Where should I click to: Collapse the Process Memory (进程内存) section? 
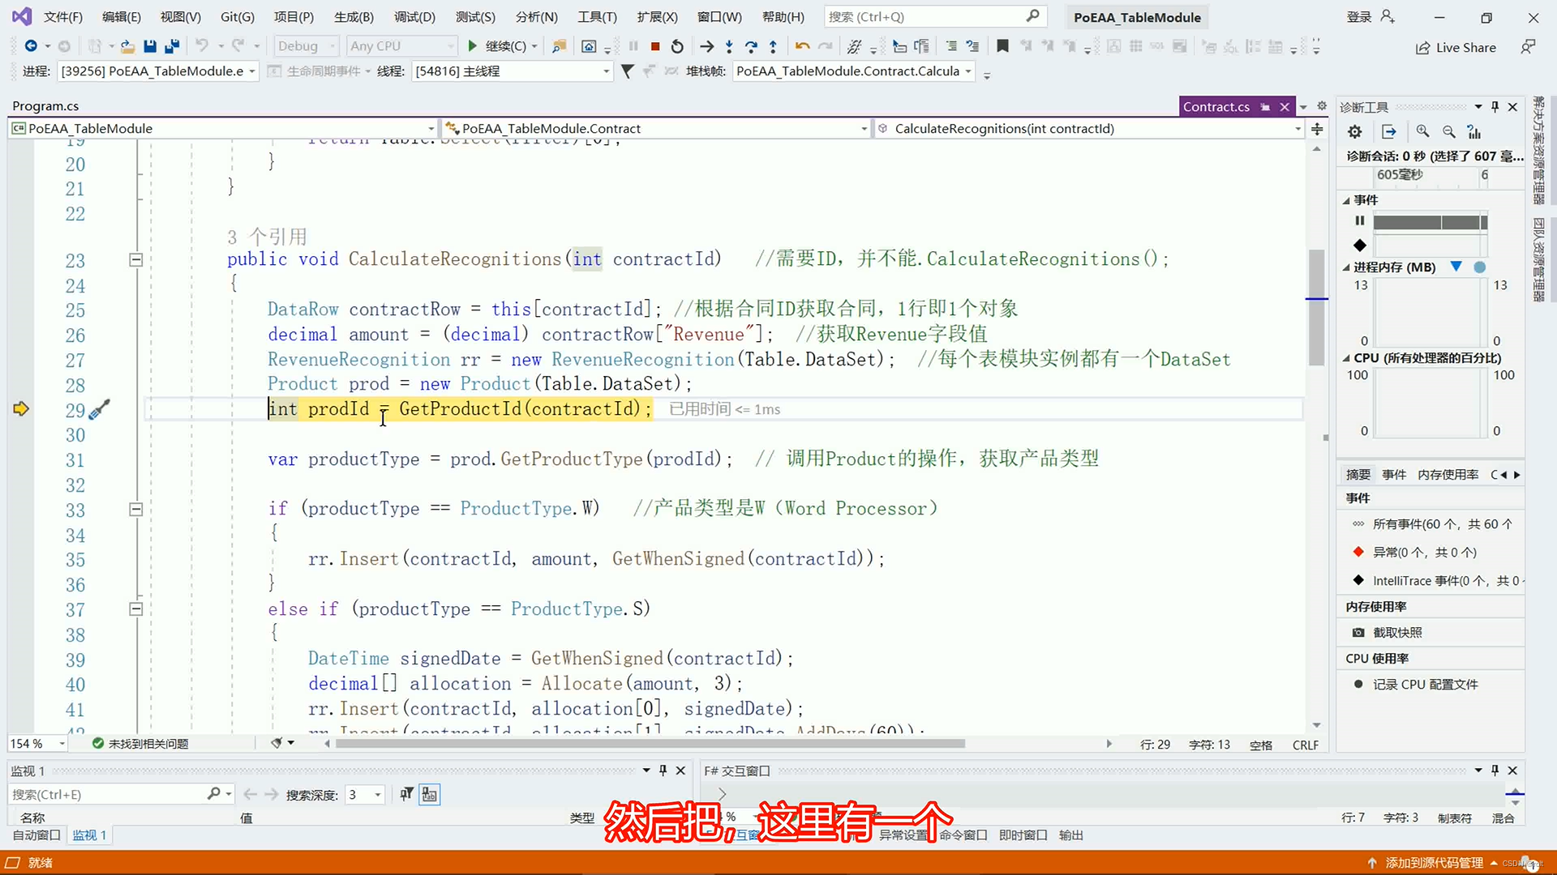click(x=1346, y=267)
